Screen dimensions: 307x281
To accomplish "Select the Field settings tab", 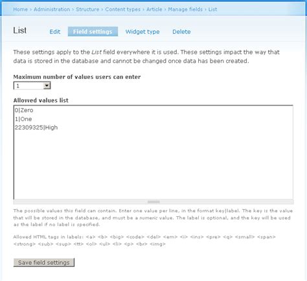I will (93, 32).
